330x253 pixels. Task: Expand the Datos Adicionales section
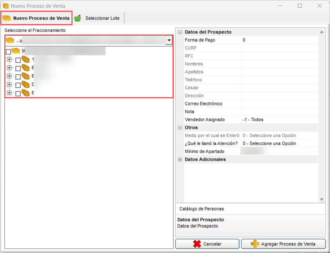click(180, 160)
